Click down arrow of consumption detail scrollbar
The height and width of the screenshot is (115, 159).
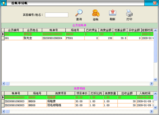click(x=155, y=108)
